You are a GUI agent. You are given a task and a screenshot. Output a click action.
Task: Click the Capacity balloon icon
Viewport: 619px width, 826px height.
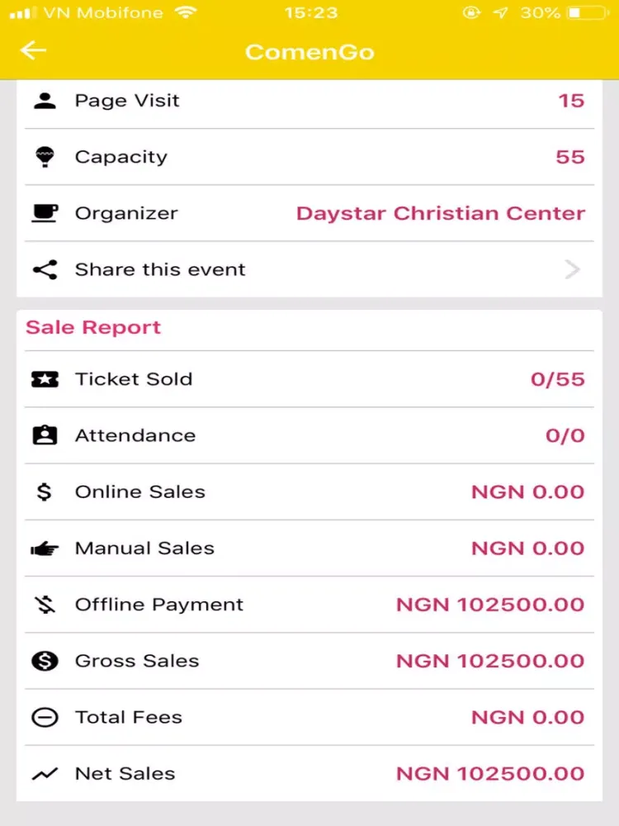tap(45, 157)
